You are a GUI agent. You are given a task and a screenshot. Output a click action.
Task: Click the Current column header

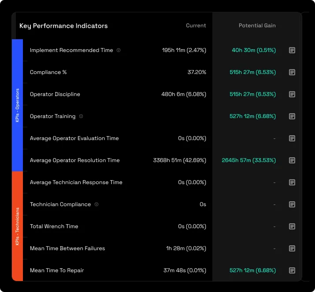point(196,26)
